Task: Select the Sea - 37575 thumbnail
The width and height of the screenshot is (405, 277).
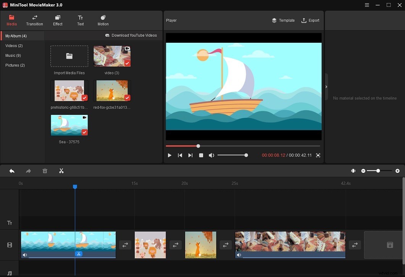Action: click(x=69, y=125)
